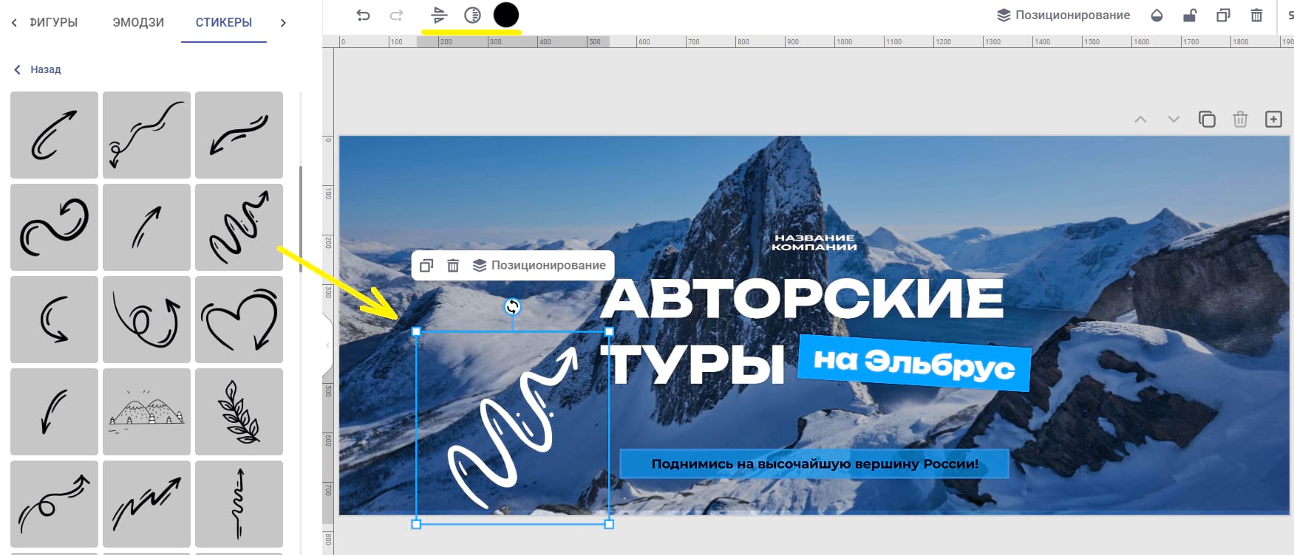This screenshot has width=1294, height=555.
Task: Flip the selected sticker
Action: tap(439, 15)
